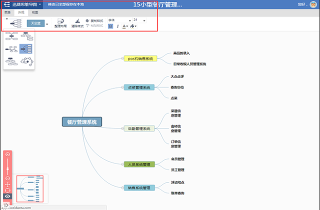Choose the top-down tree layout

pos(26,36)
